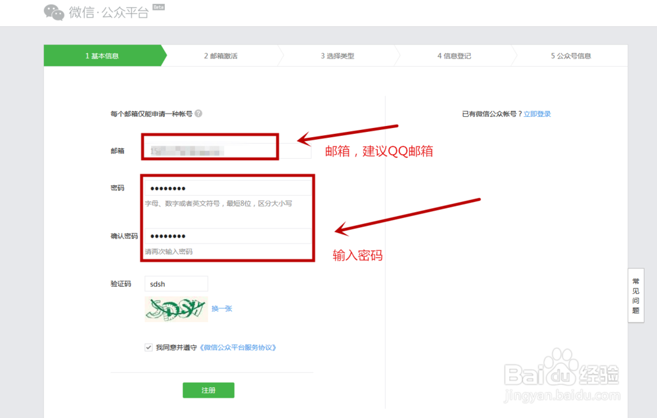Click the 邮箱 email input field
This screenshot has height=418, width=657.
(x=228, y=151)
